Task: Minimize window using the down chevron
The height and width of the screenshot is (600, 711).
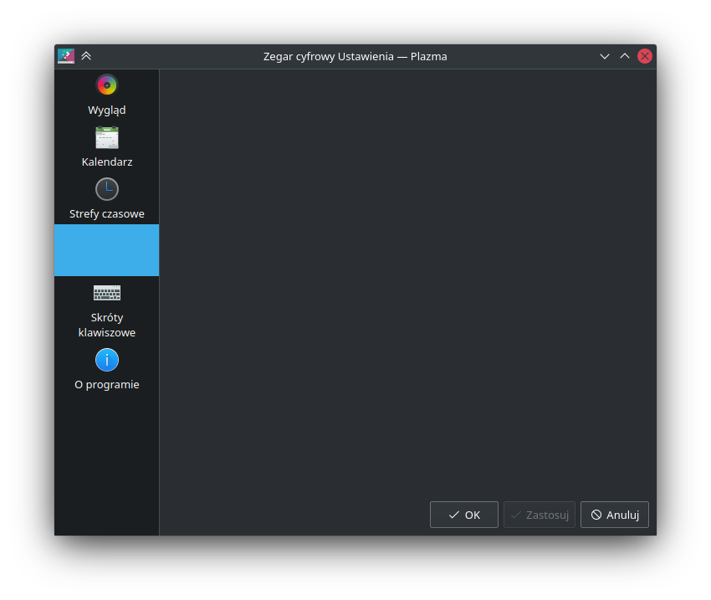Action: pos(605,56)
